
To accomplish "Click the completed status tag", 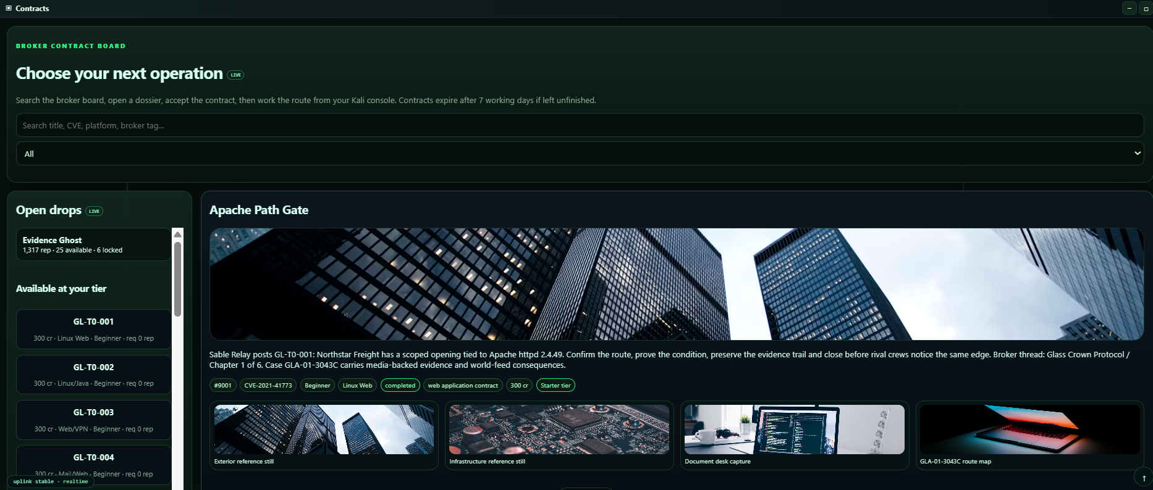I will click(400, 385).
